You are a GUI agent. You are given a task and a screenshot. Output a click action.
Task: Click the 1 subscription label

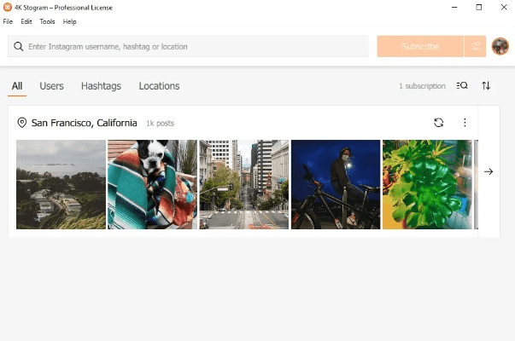pyautogui.click(x=422, y=86)
